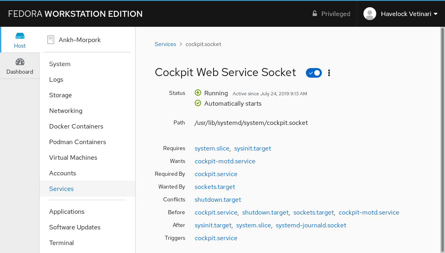The width and height of the screenshot is (445, 253).
Task: Click the Host server icon
Action: [x=20, y=36]
